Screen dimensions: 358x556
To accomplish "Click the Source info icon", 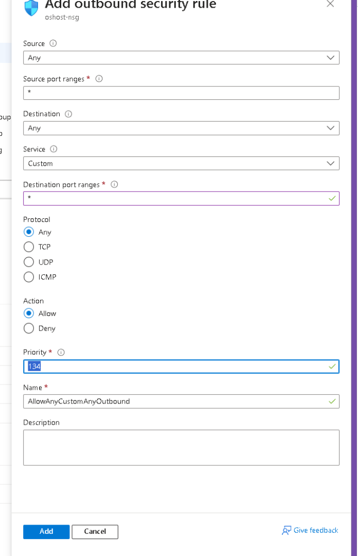I will (53, 43).
